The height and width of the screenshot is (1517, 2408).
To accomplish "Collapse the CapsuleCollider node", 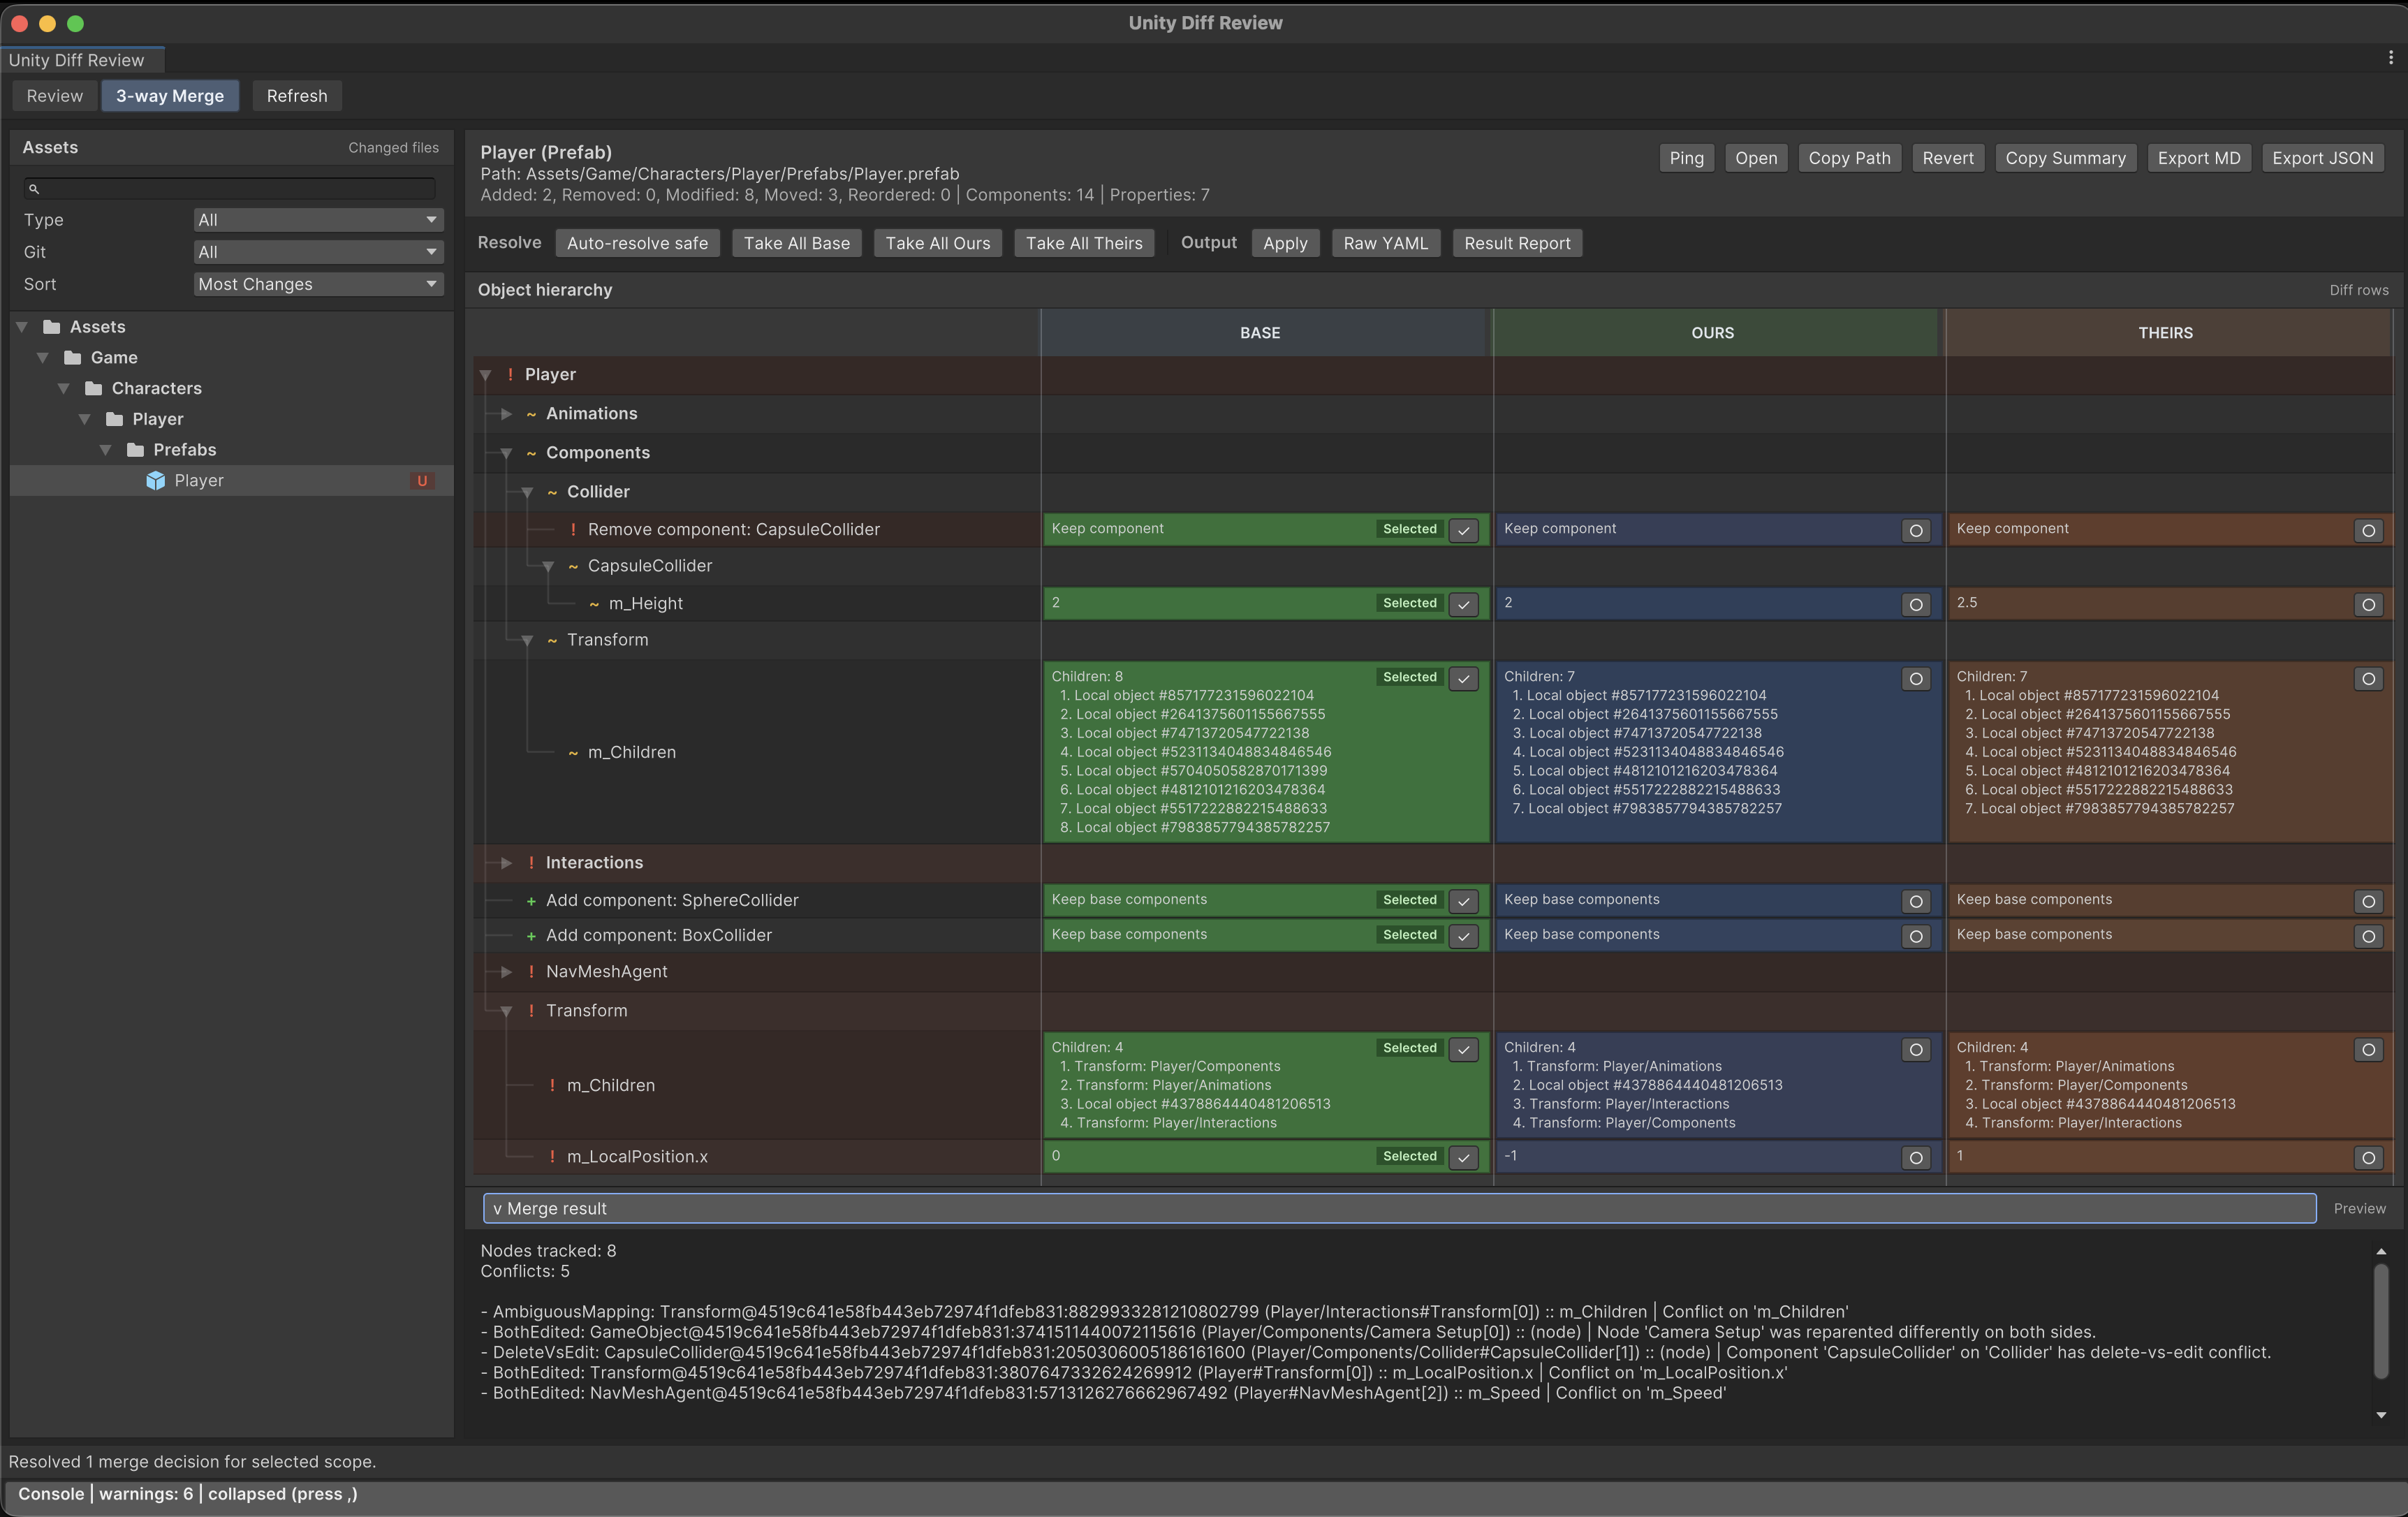I will (549, 566).
